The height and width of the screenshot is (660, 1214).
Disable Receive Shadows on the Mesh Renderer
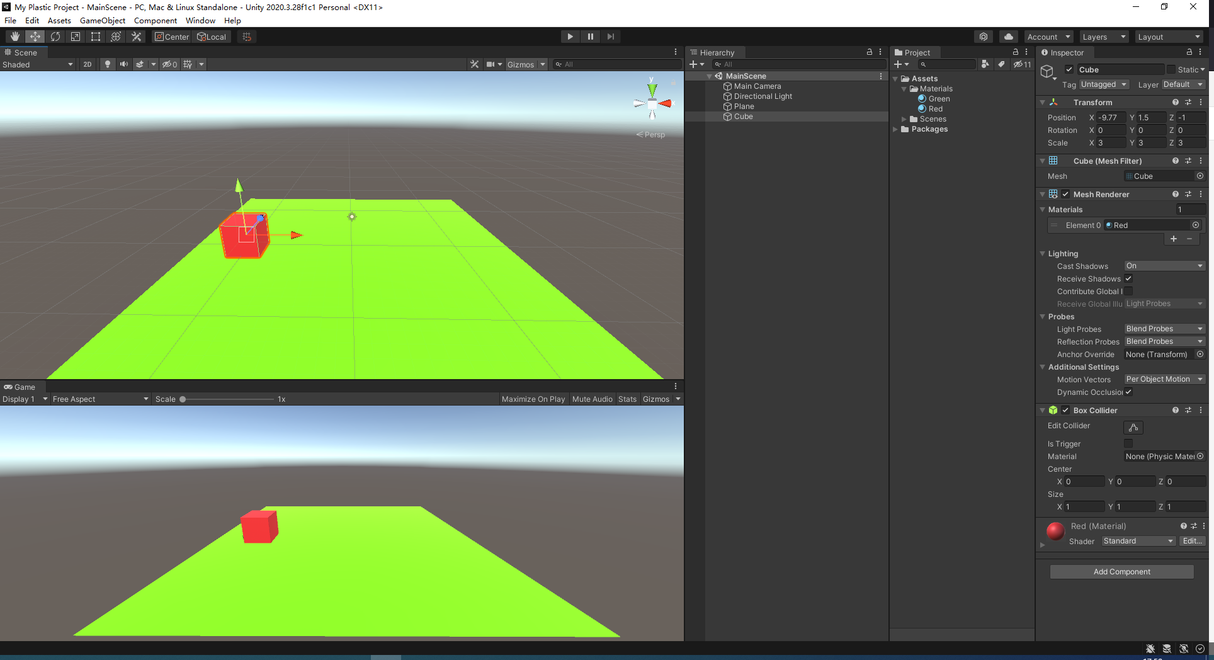pos(1128,278)
